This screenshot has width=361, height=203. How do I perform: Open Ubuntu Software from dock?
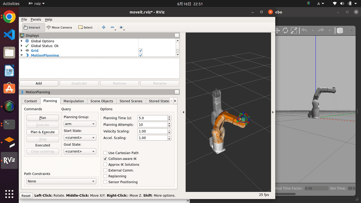point(9,88)
